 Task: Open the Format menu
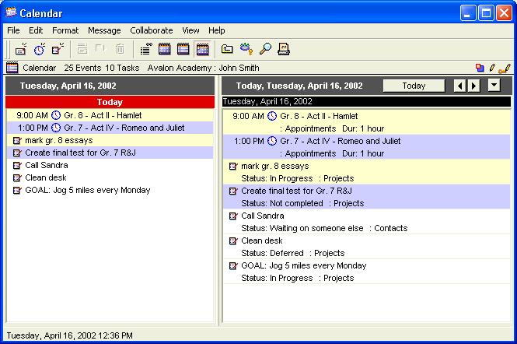point(65,30)
